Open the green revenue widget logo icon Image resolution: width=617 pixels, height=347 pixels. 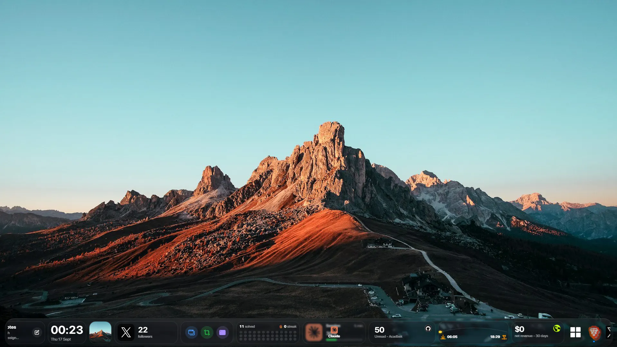[x=557, y=328]
